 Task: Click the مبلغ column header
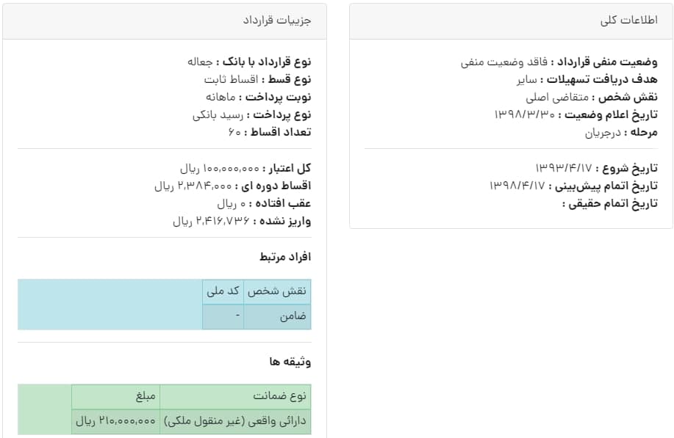[x=116, y=396]
